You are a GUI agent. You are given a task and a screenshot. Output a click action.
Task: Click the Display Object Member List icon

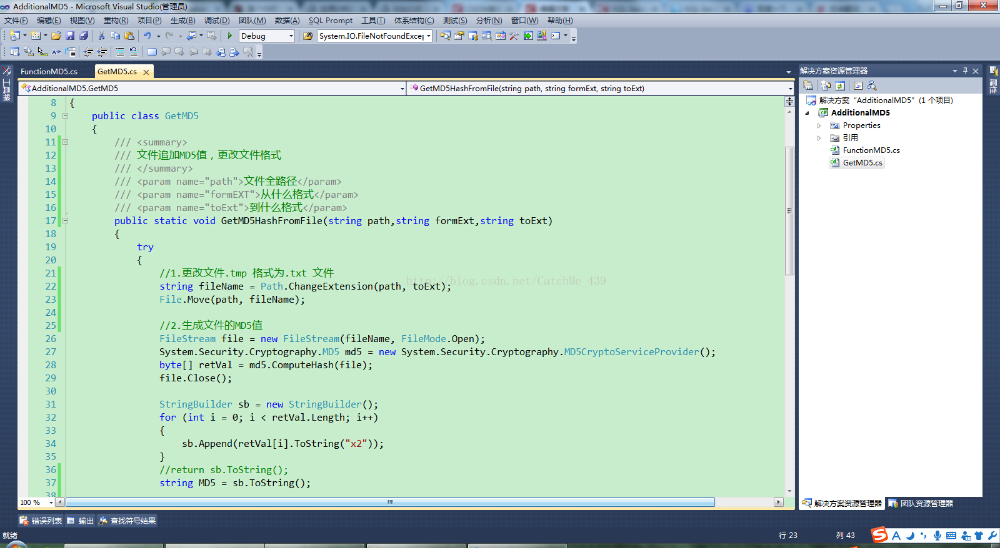[x=14, y=52]
